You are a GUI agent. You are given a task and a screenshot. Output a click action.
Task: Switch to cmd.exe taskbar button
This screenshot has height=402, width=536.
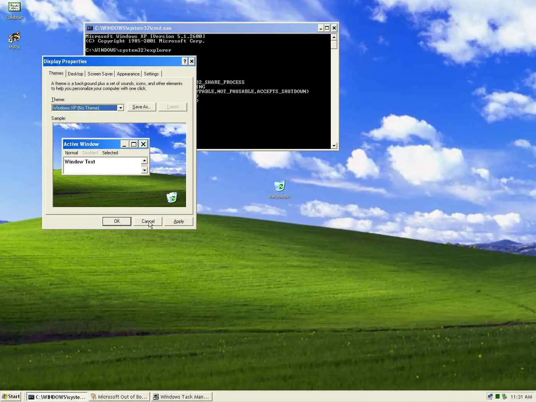(57, 397)
